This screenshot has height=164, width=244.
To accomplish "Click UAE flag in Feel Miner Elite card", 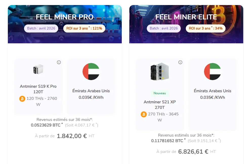I will pyautogui.click(x=212, y=72).
